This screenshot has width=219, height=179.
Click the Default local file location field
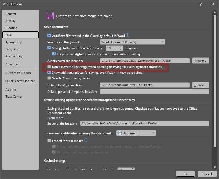click(145, 85)
